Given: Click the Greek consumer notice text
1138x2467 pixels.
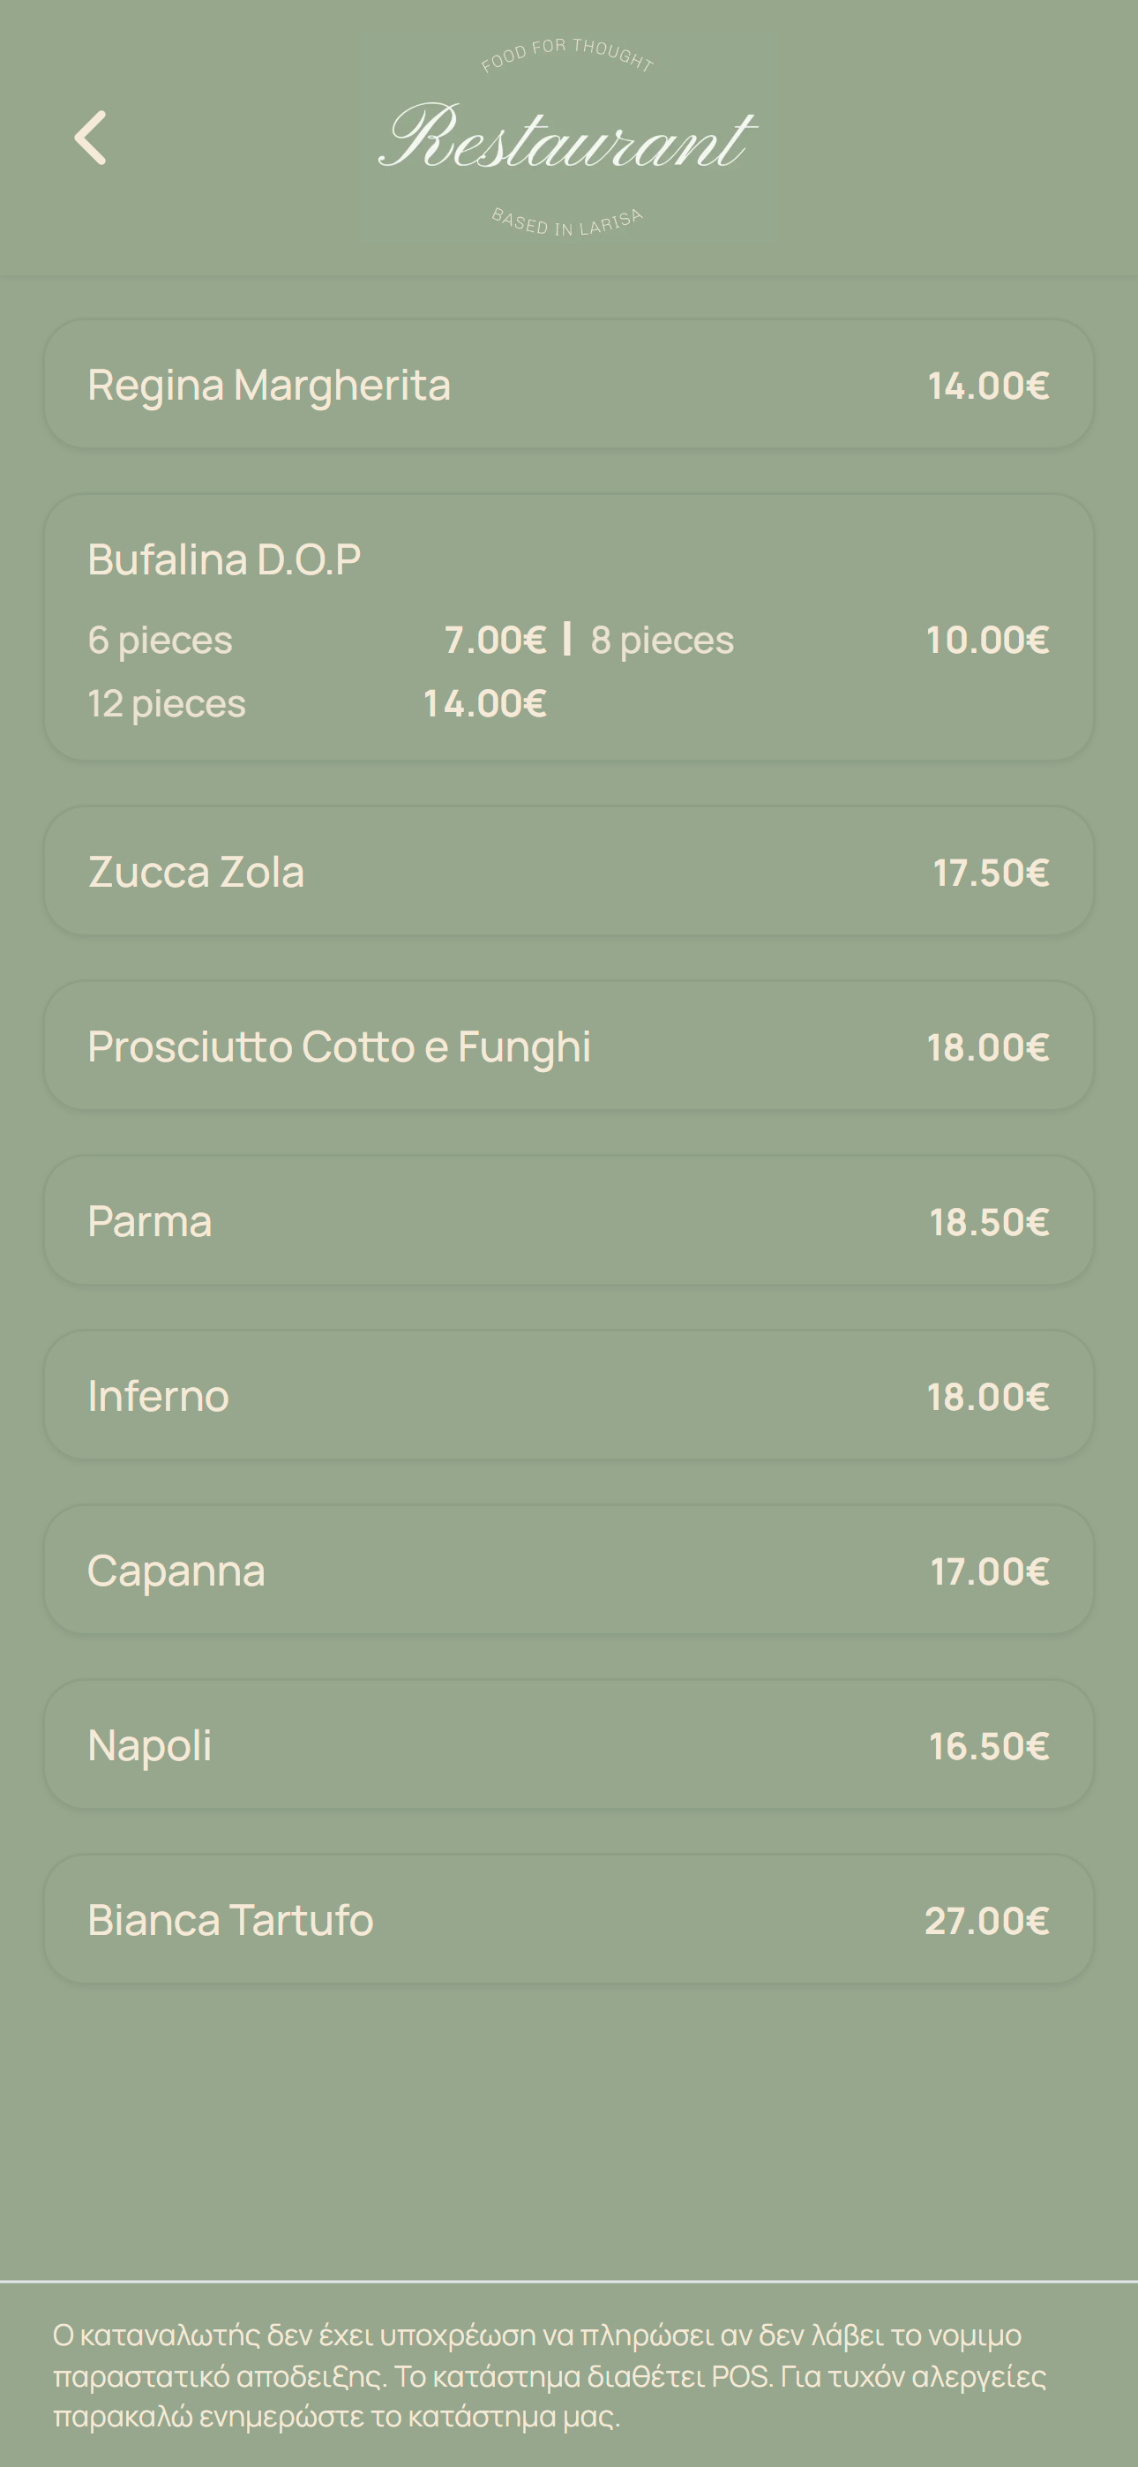Looking at the screenshot, I should pyautogui.click(x=550, y=2375).
